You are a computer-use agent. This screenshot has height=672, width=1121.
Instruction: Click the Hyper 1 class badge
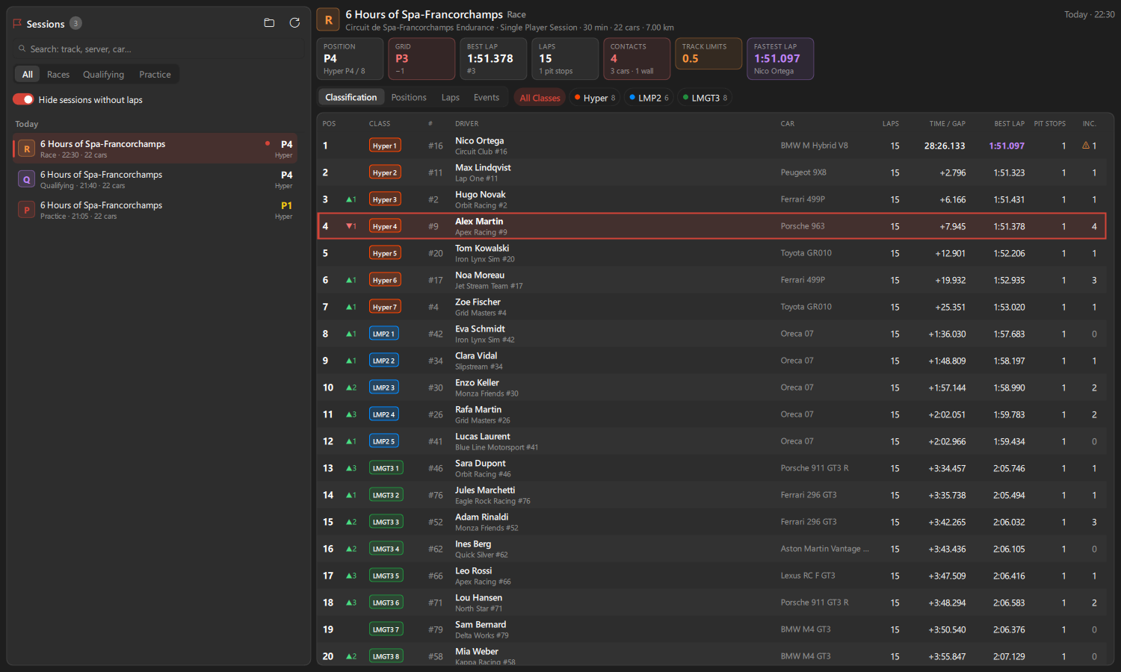[x=385, y=146]
